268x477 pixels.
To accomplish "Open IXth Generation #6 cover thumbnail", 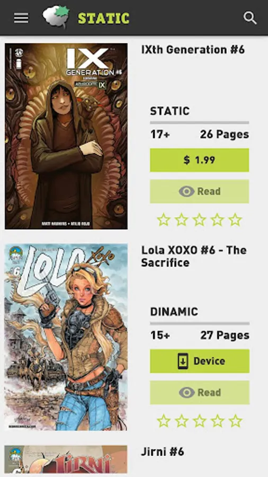I will tap(66, 136).
